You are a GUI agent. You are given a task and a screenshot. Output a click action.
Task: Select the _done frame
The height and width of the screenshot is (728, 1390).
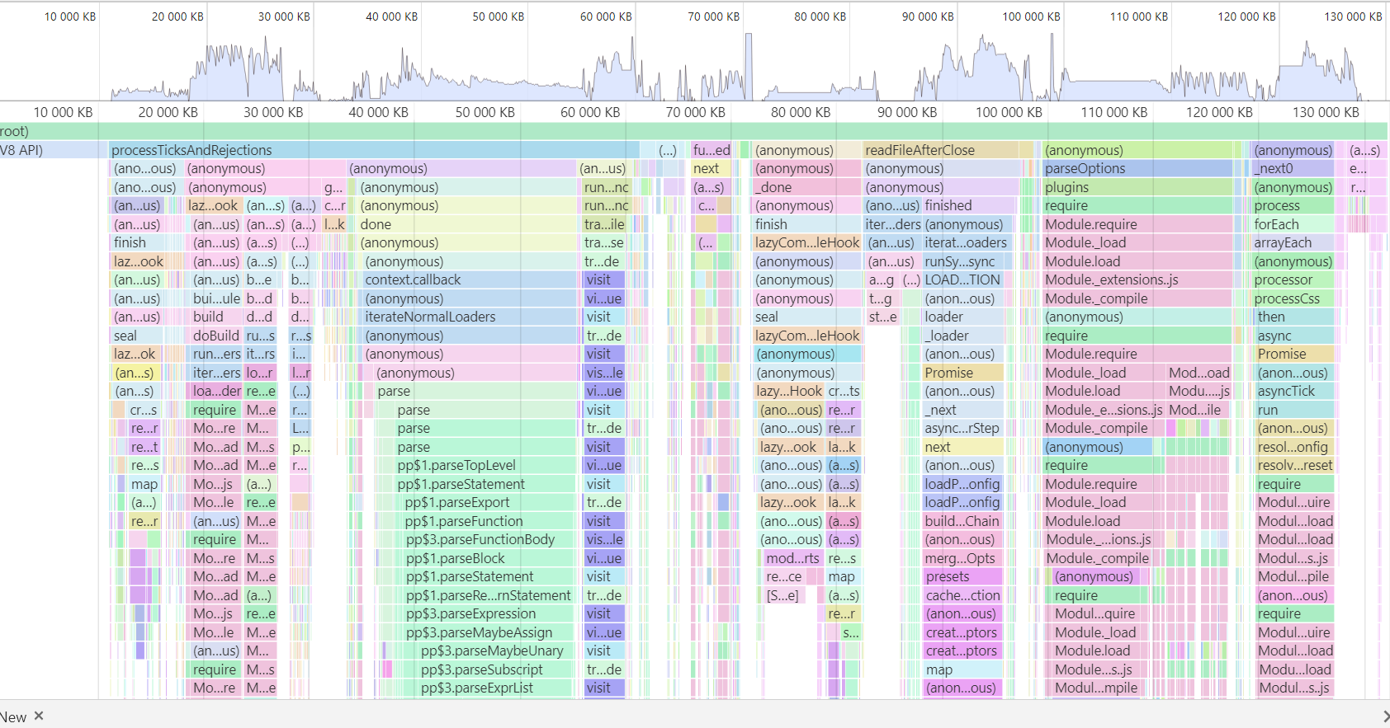(806, 187)
